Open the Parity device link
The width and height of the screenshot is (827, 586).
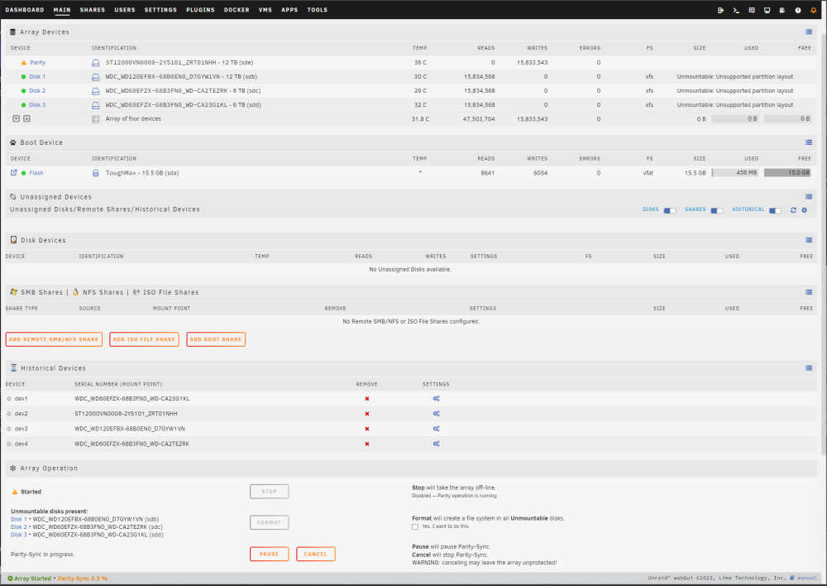coord(37,63)
